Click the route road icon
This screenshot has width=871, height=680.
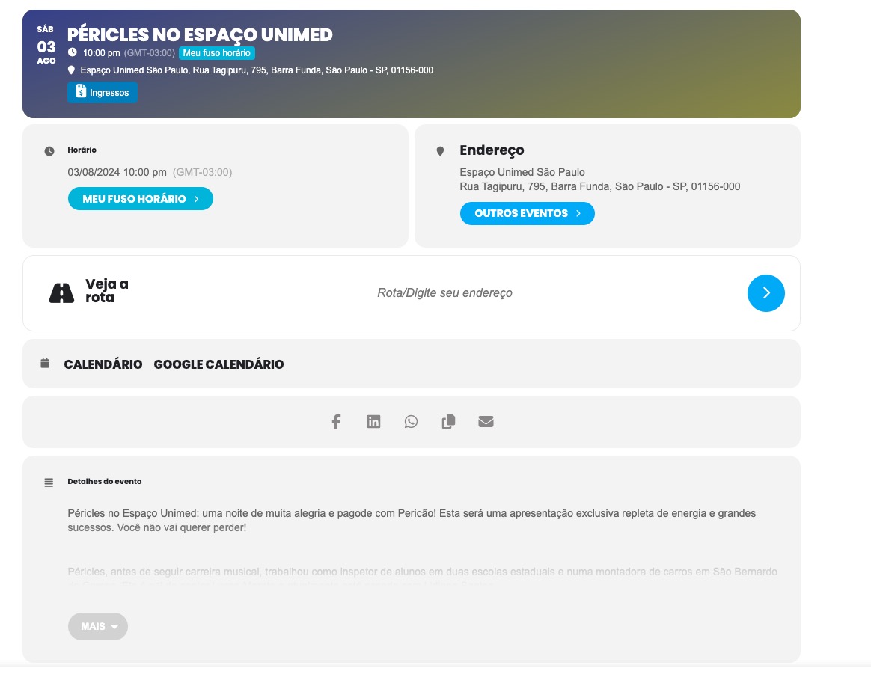[61, 292]
